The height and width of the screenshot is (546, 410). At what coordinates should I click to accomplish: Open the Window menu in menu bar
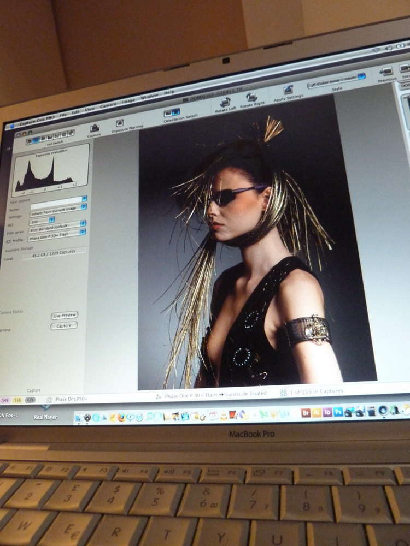pyautogui.click(x=149, y=97)
